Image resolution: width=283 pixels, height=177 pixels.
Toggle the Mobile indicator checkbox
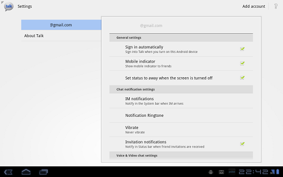pyautogui.click(x=242, y=64)
